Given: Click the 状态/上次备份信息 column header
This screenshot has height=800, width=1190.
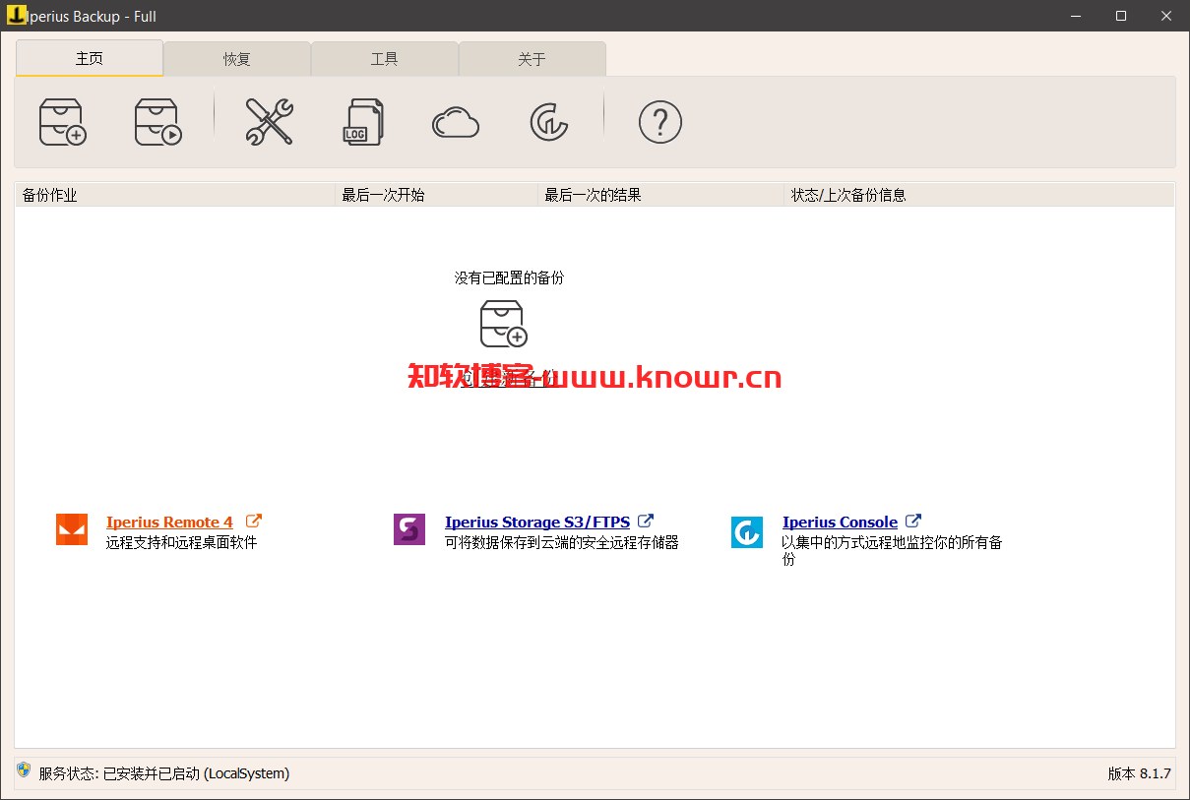Looking at the screenshot, I should click(x=979, y=195).
